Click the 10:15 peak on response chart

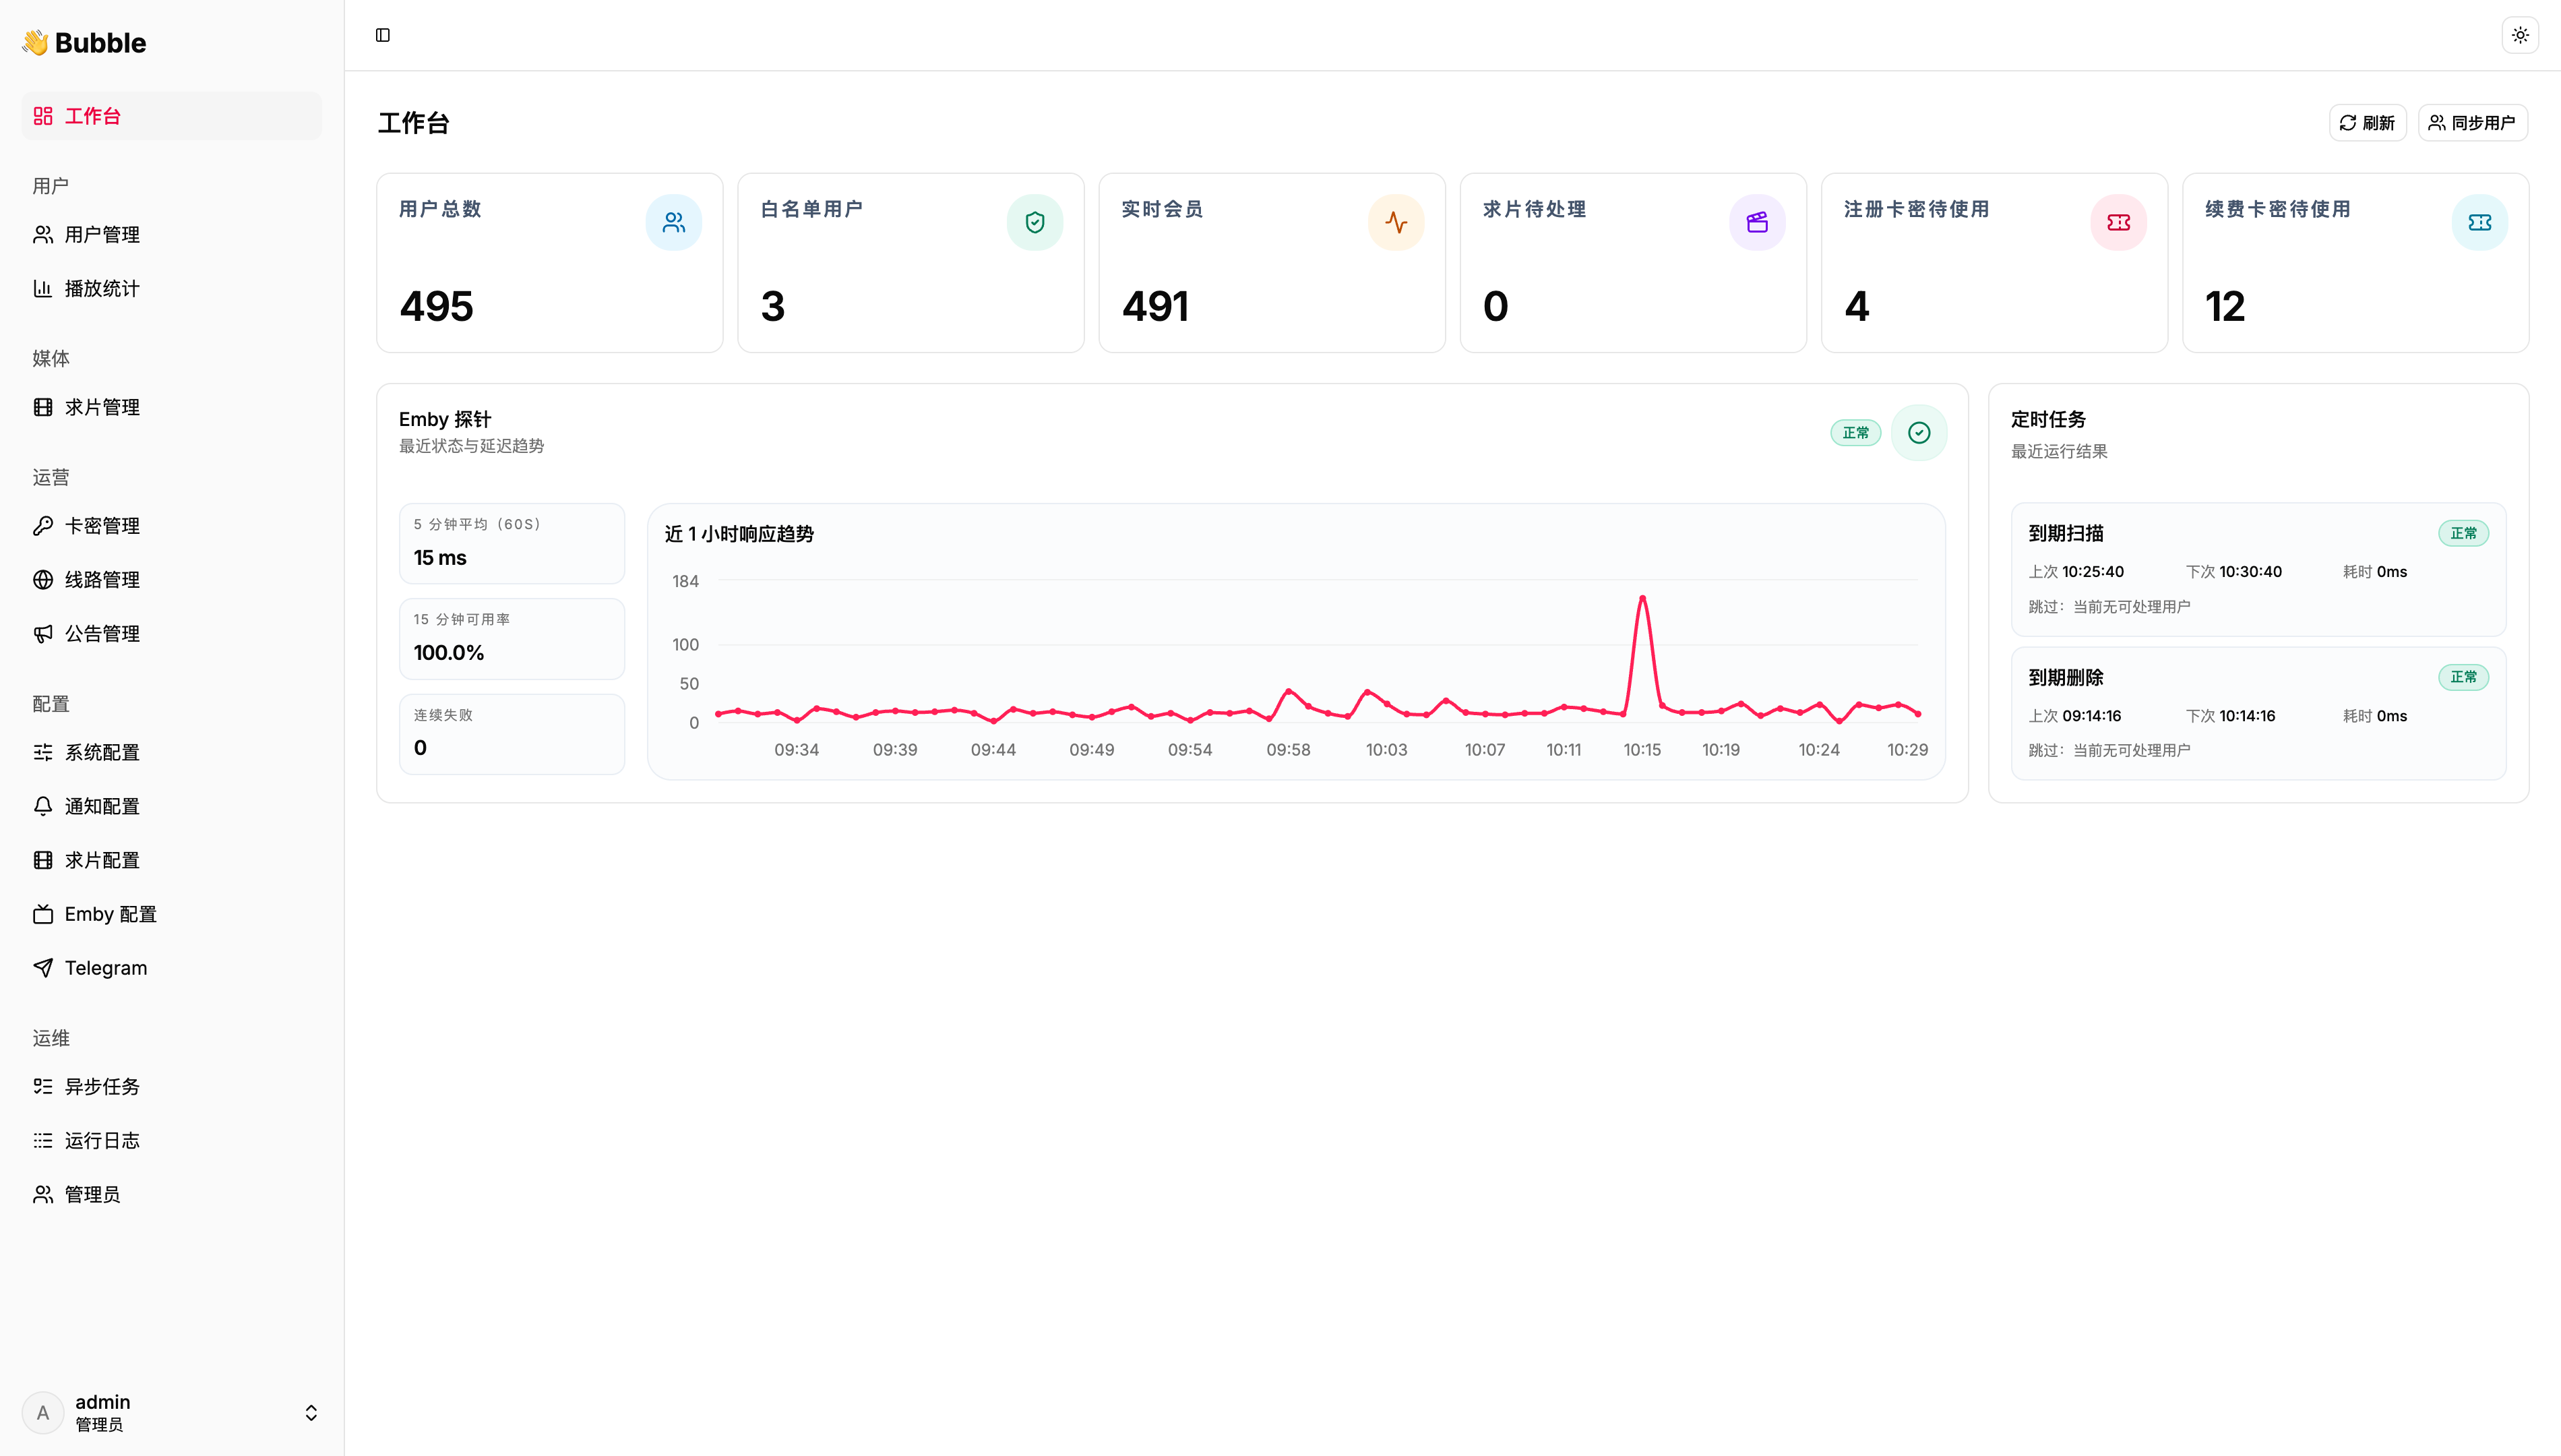pos(1641,599)
